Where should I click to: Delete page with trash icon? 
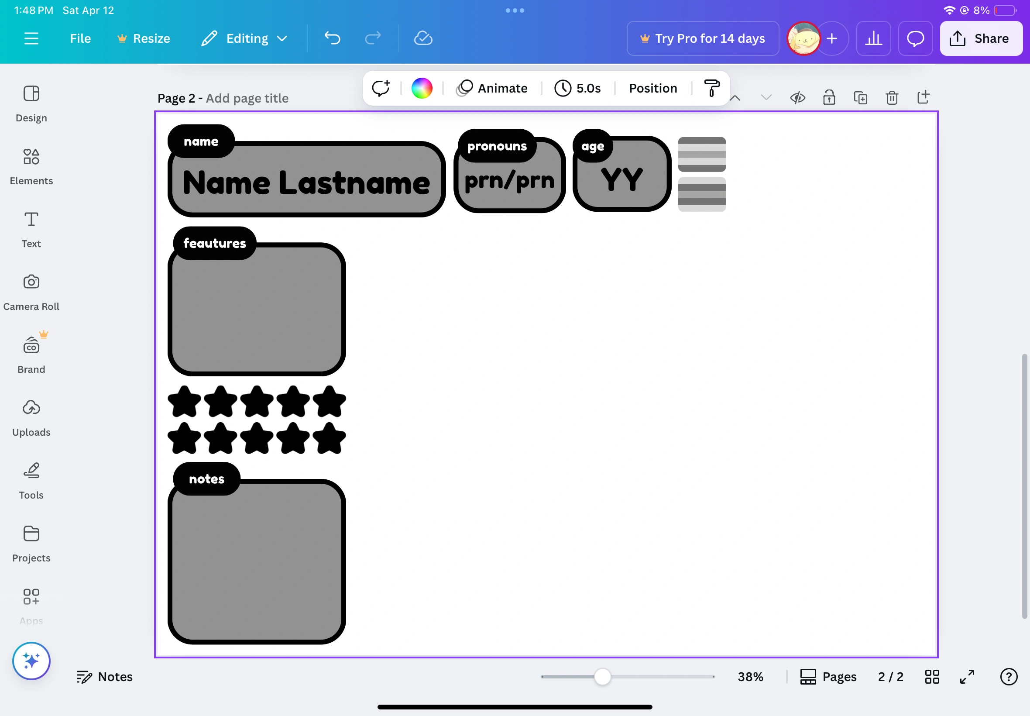(892, 97)
